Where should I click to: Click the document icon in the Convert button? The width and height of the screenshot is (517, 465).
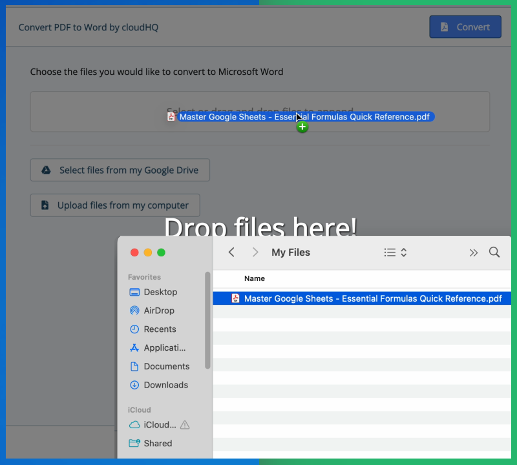pos(444,26)
